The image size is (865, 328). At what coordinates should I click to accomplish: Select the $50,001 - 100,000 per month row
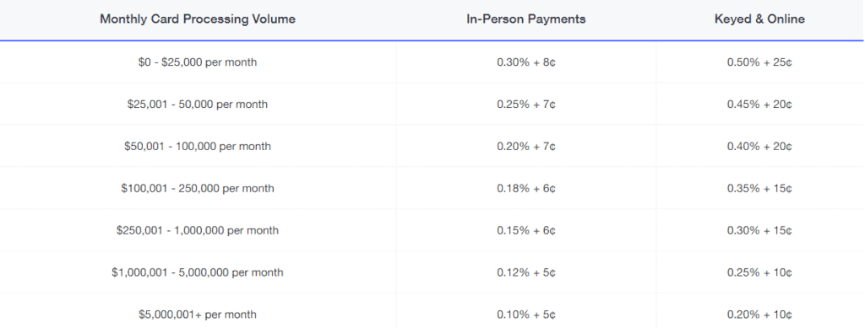point(432,147)
